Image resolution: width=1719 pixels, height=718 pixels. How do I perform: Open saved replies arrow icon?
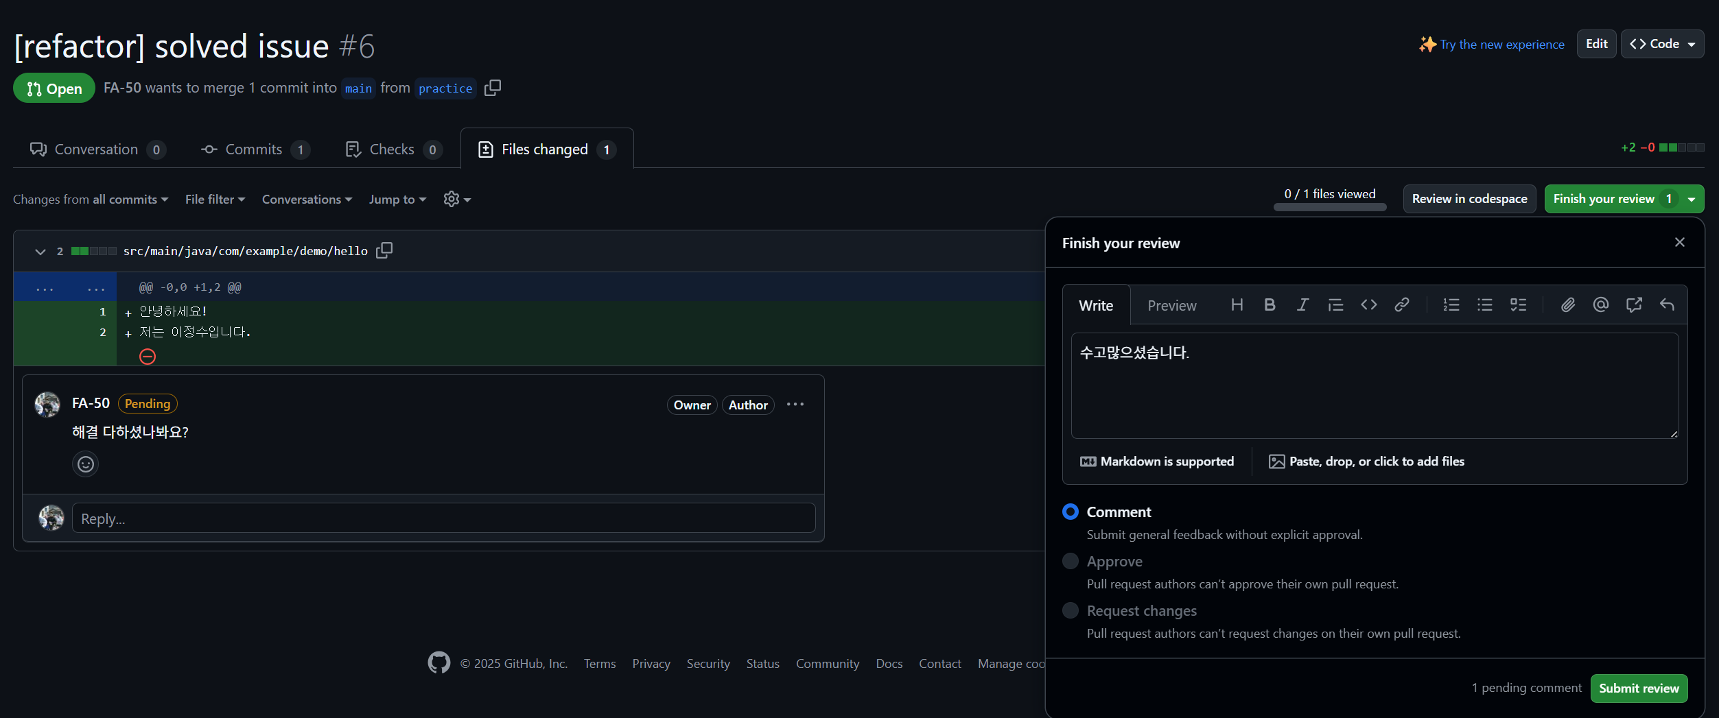(1667, 304)
